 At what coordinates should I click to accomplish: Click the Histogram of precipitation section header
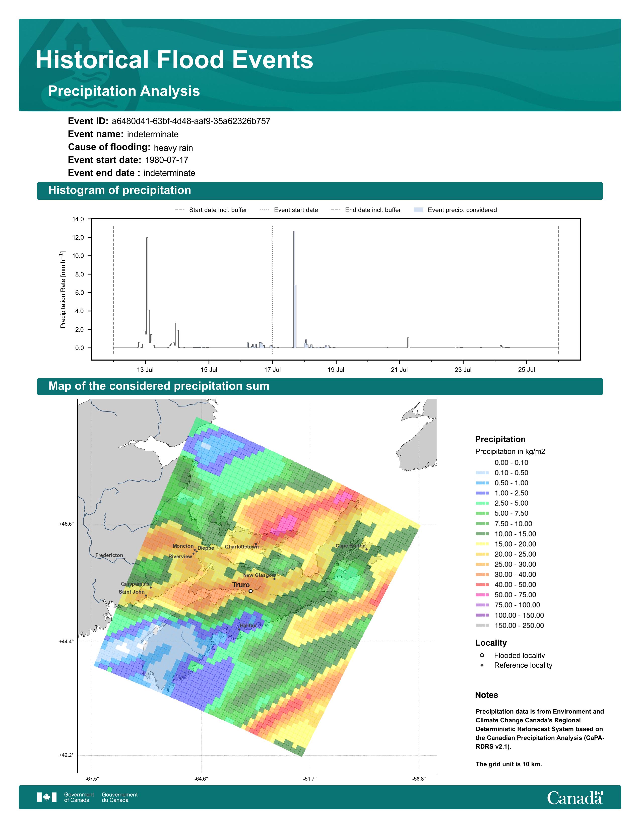pyautogui.click(x=319, y=190)
